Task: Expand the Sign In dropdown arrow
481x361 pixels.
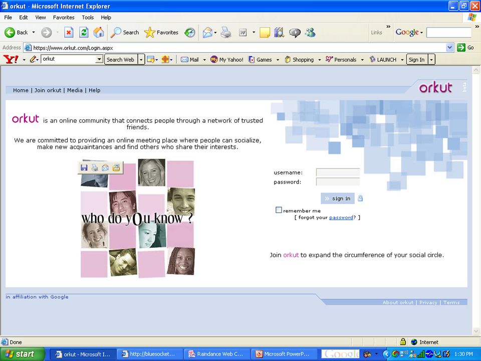Action: pos(431,60)
